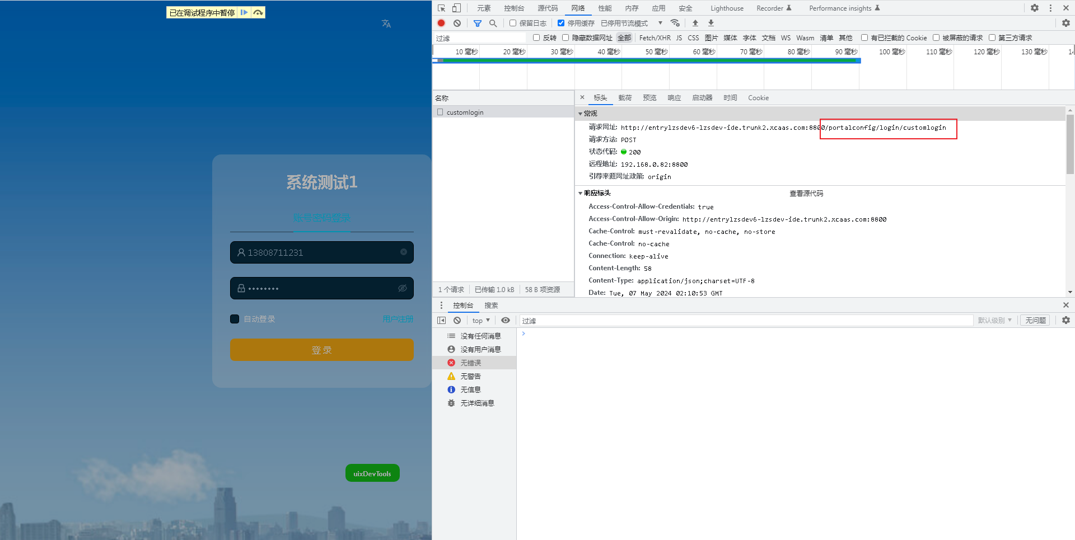Click the 用户注册 link
The height and width of the screenshot is (540, 1075).
(398, 319)
